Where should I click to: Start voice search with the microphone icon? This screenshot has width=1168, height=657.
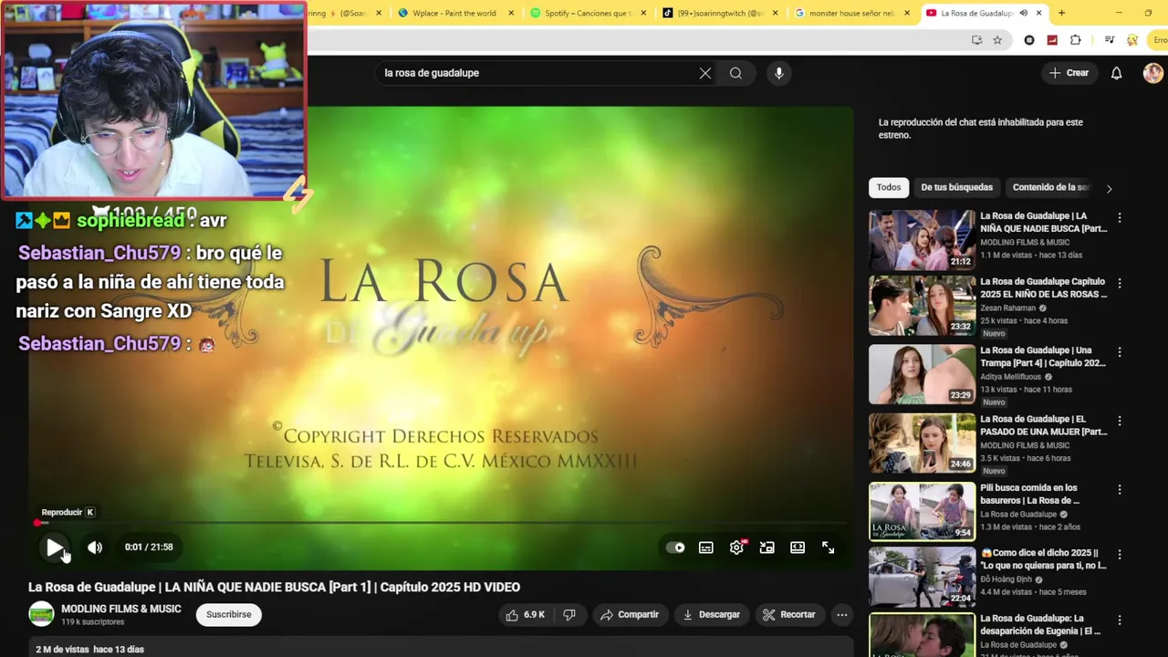[x=778, y=73]
